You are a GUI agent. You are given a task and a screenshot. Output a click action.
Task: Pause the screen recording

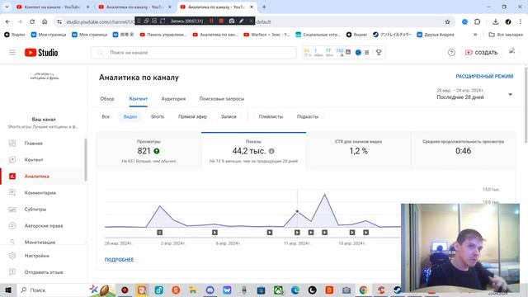[x=211, y=21]
